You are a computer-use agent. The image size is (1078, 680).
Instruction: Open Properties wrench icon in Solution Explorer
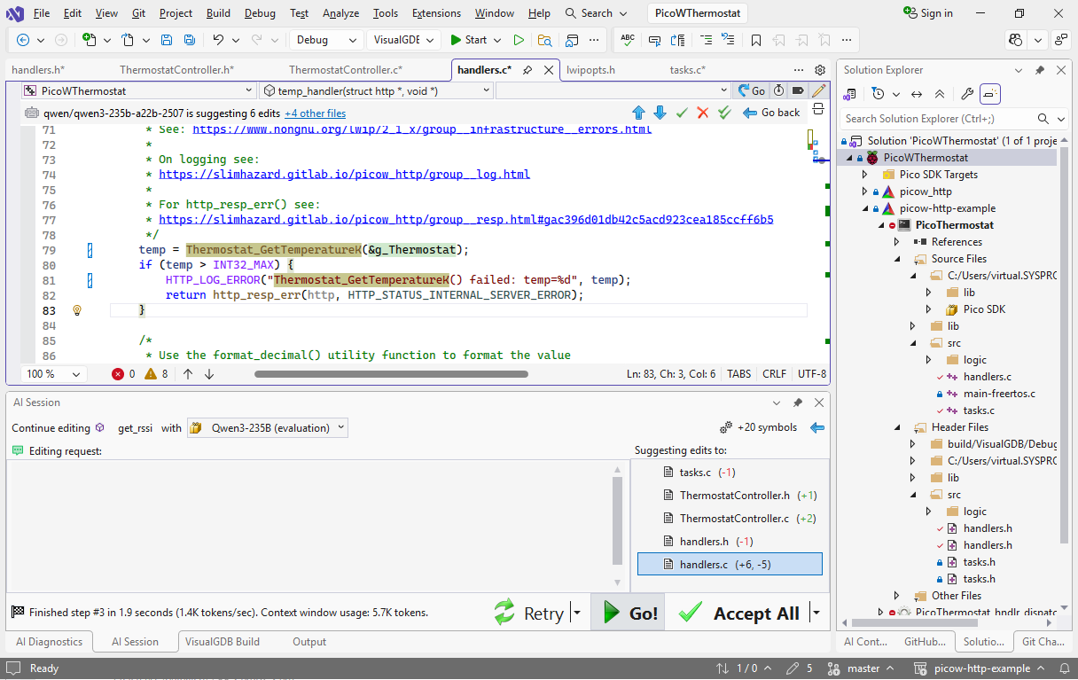click(967, 94)
